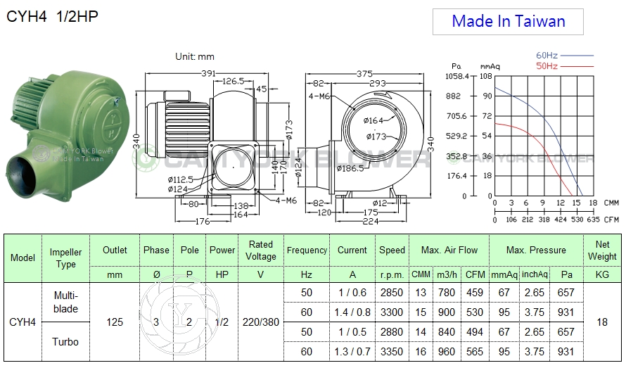Click the '60Hz' legend label

tap(547, 56)
